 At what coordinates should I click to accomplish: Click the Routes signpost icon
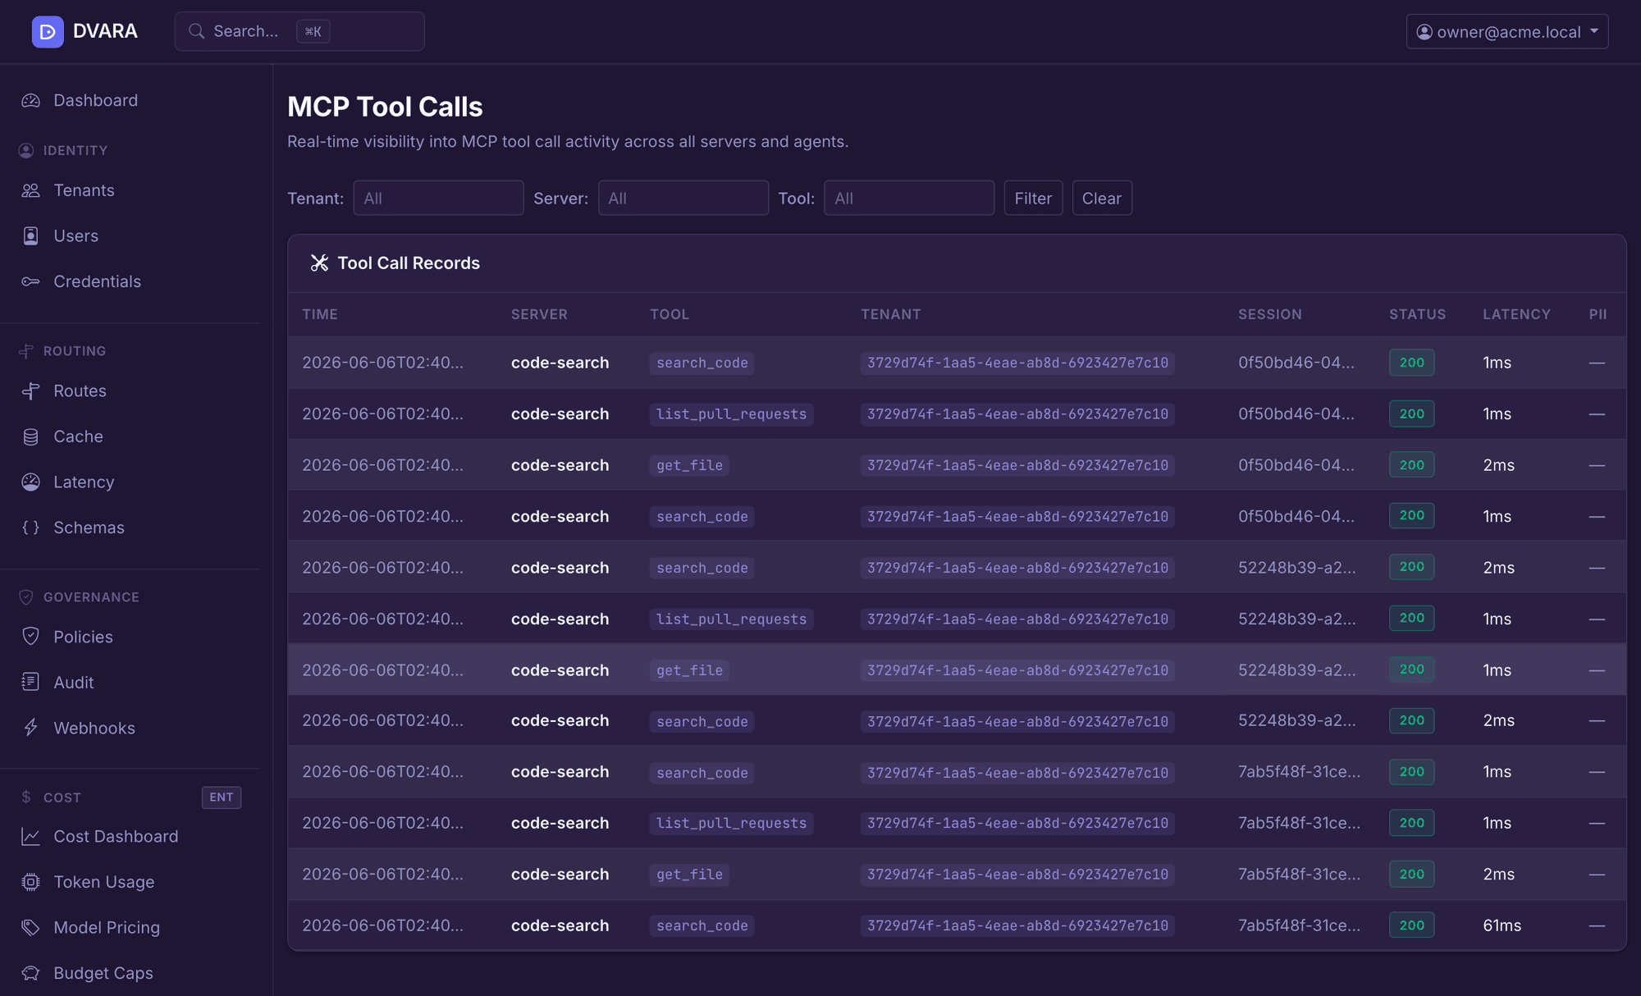tap(31, 391)
